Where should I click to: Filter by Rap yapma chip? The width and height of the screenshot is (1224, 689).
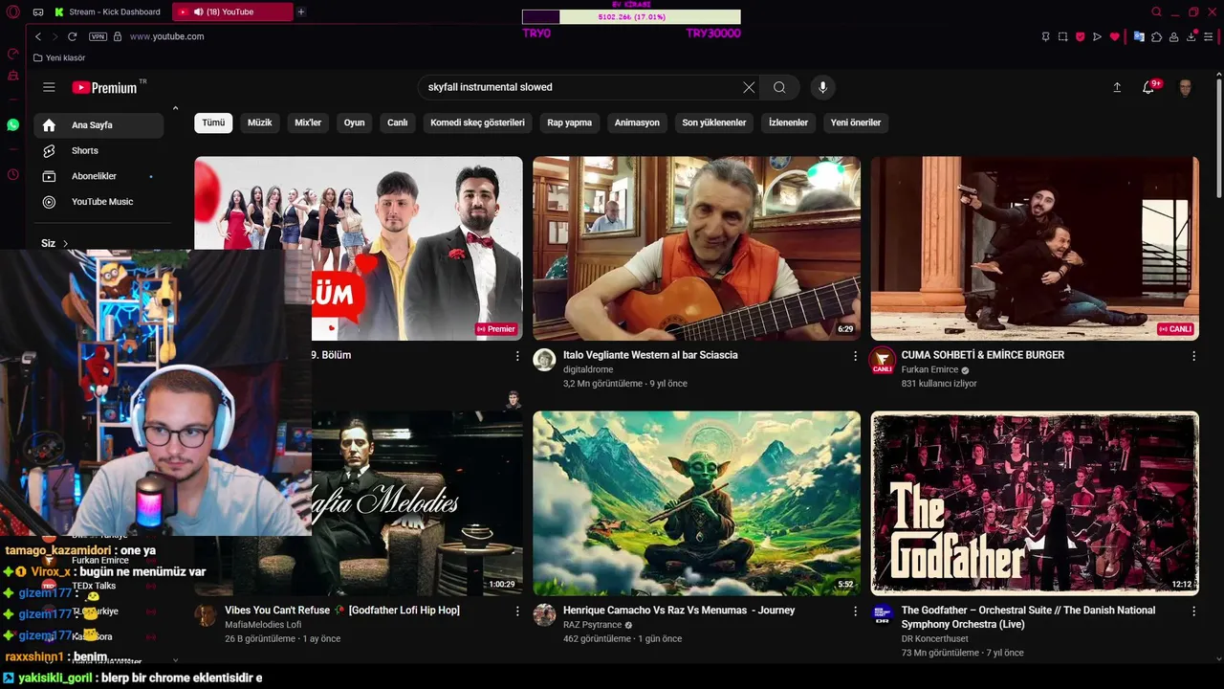click(x=570, y=122)
